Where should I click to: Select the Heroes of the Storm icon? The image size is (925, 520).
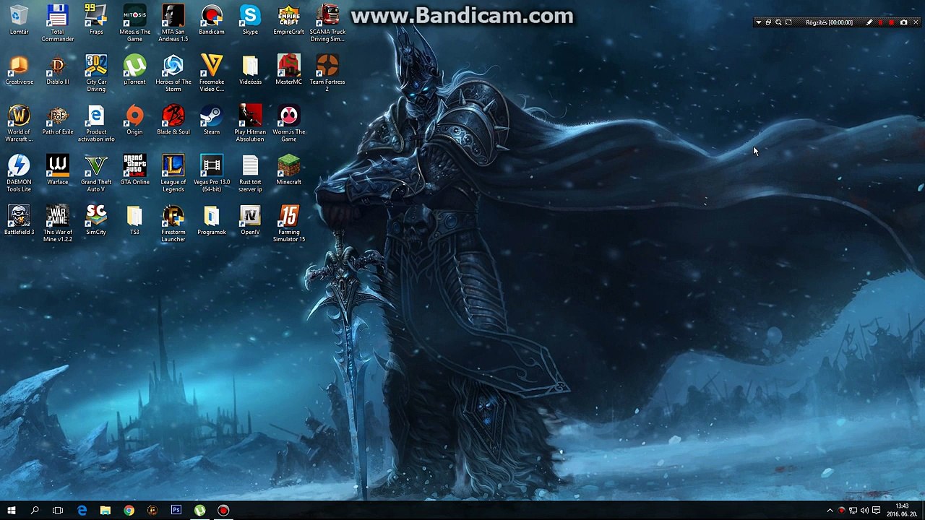(173, 73)
